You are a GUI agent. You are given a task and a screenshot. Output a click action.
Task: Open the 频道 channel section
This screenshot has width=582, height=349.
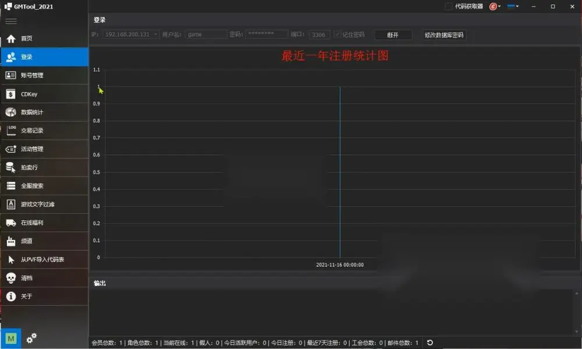44,241
